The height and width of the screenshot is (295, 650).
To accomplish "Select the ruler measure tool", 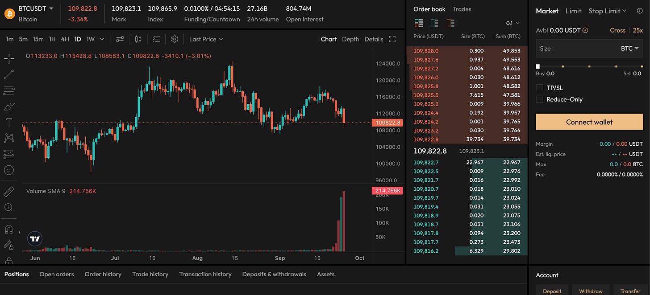I will [9, 192].
